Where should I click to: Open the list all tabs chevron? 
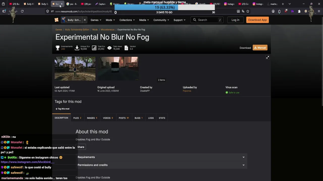point(289,4)
